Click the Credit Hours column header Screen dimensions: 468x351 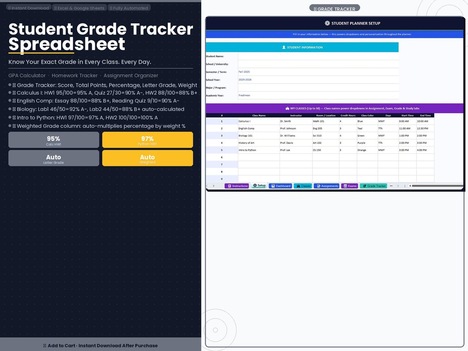(x=348, y=116)
